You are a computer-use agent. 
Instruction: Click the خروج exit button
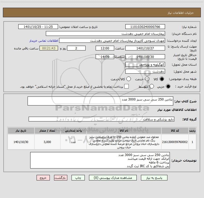[43, 178]
